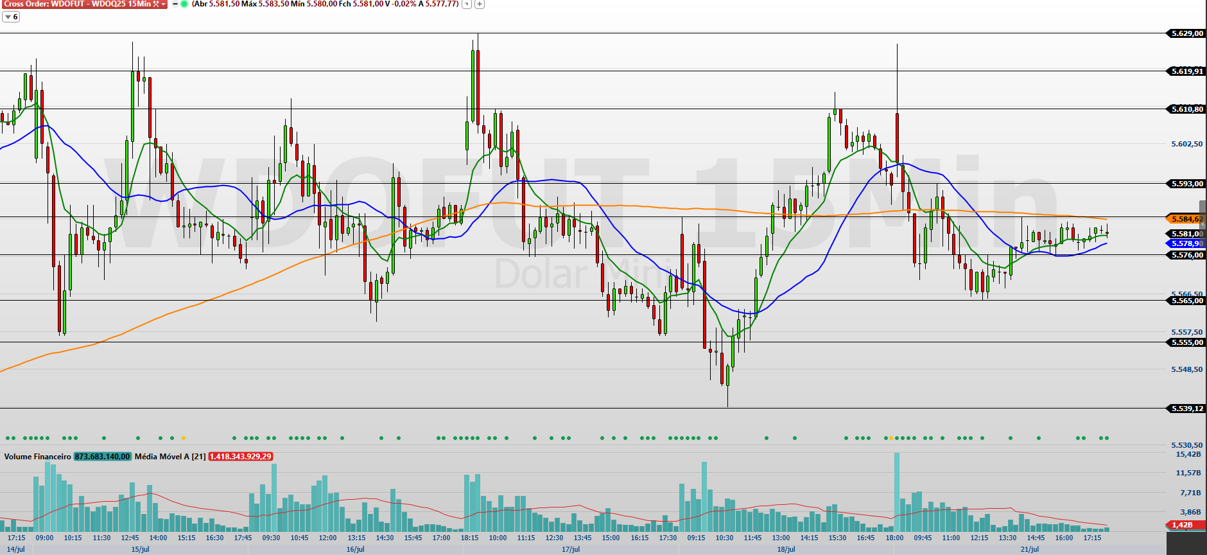Click the minus button beside the chart title

175,4
